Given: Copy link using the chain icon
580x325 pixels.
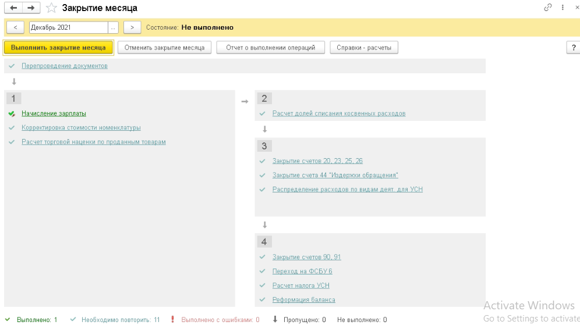Looking at the screenshot, I should (x=547, y=8).
